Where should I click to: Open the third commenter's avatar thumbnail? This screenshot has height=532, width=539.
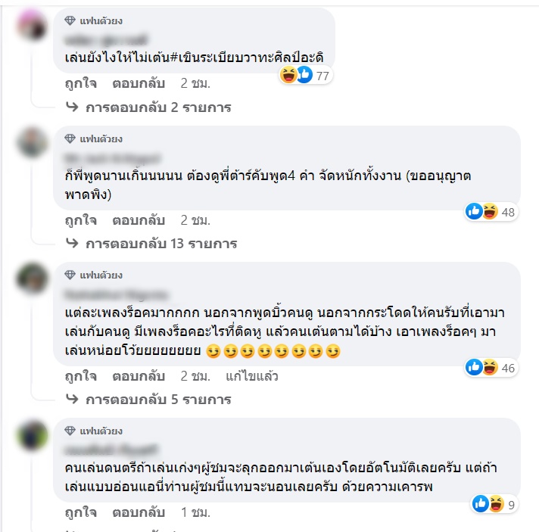point(33,278)
